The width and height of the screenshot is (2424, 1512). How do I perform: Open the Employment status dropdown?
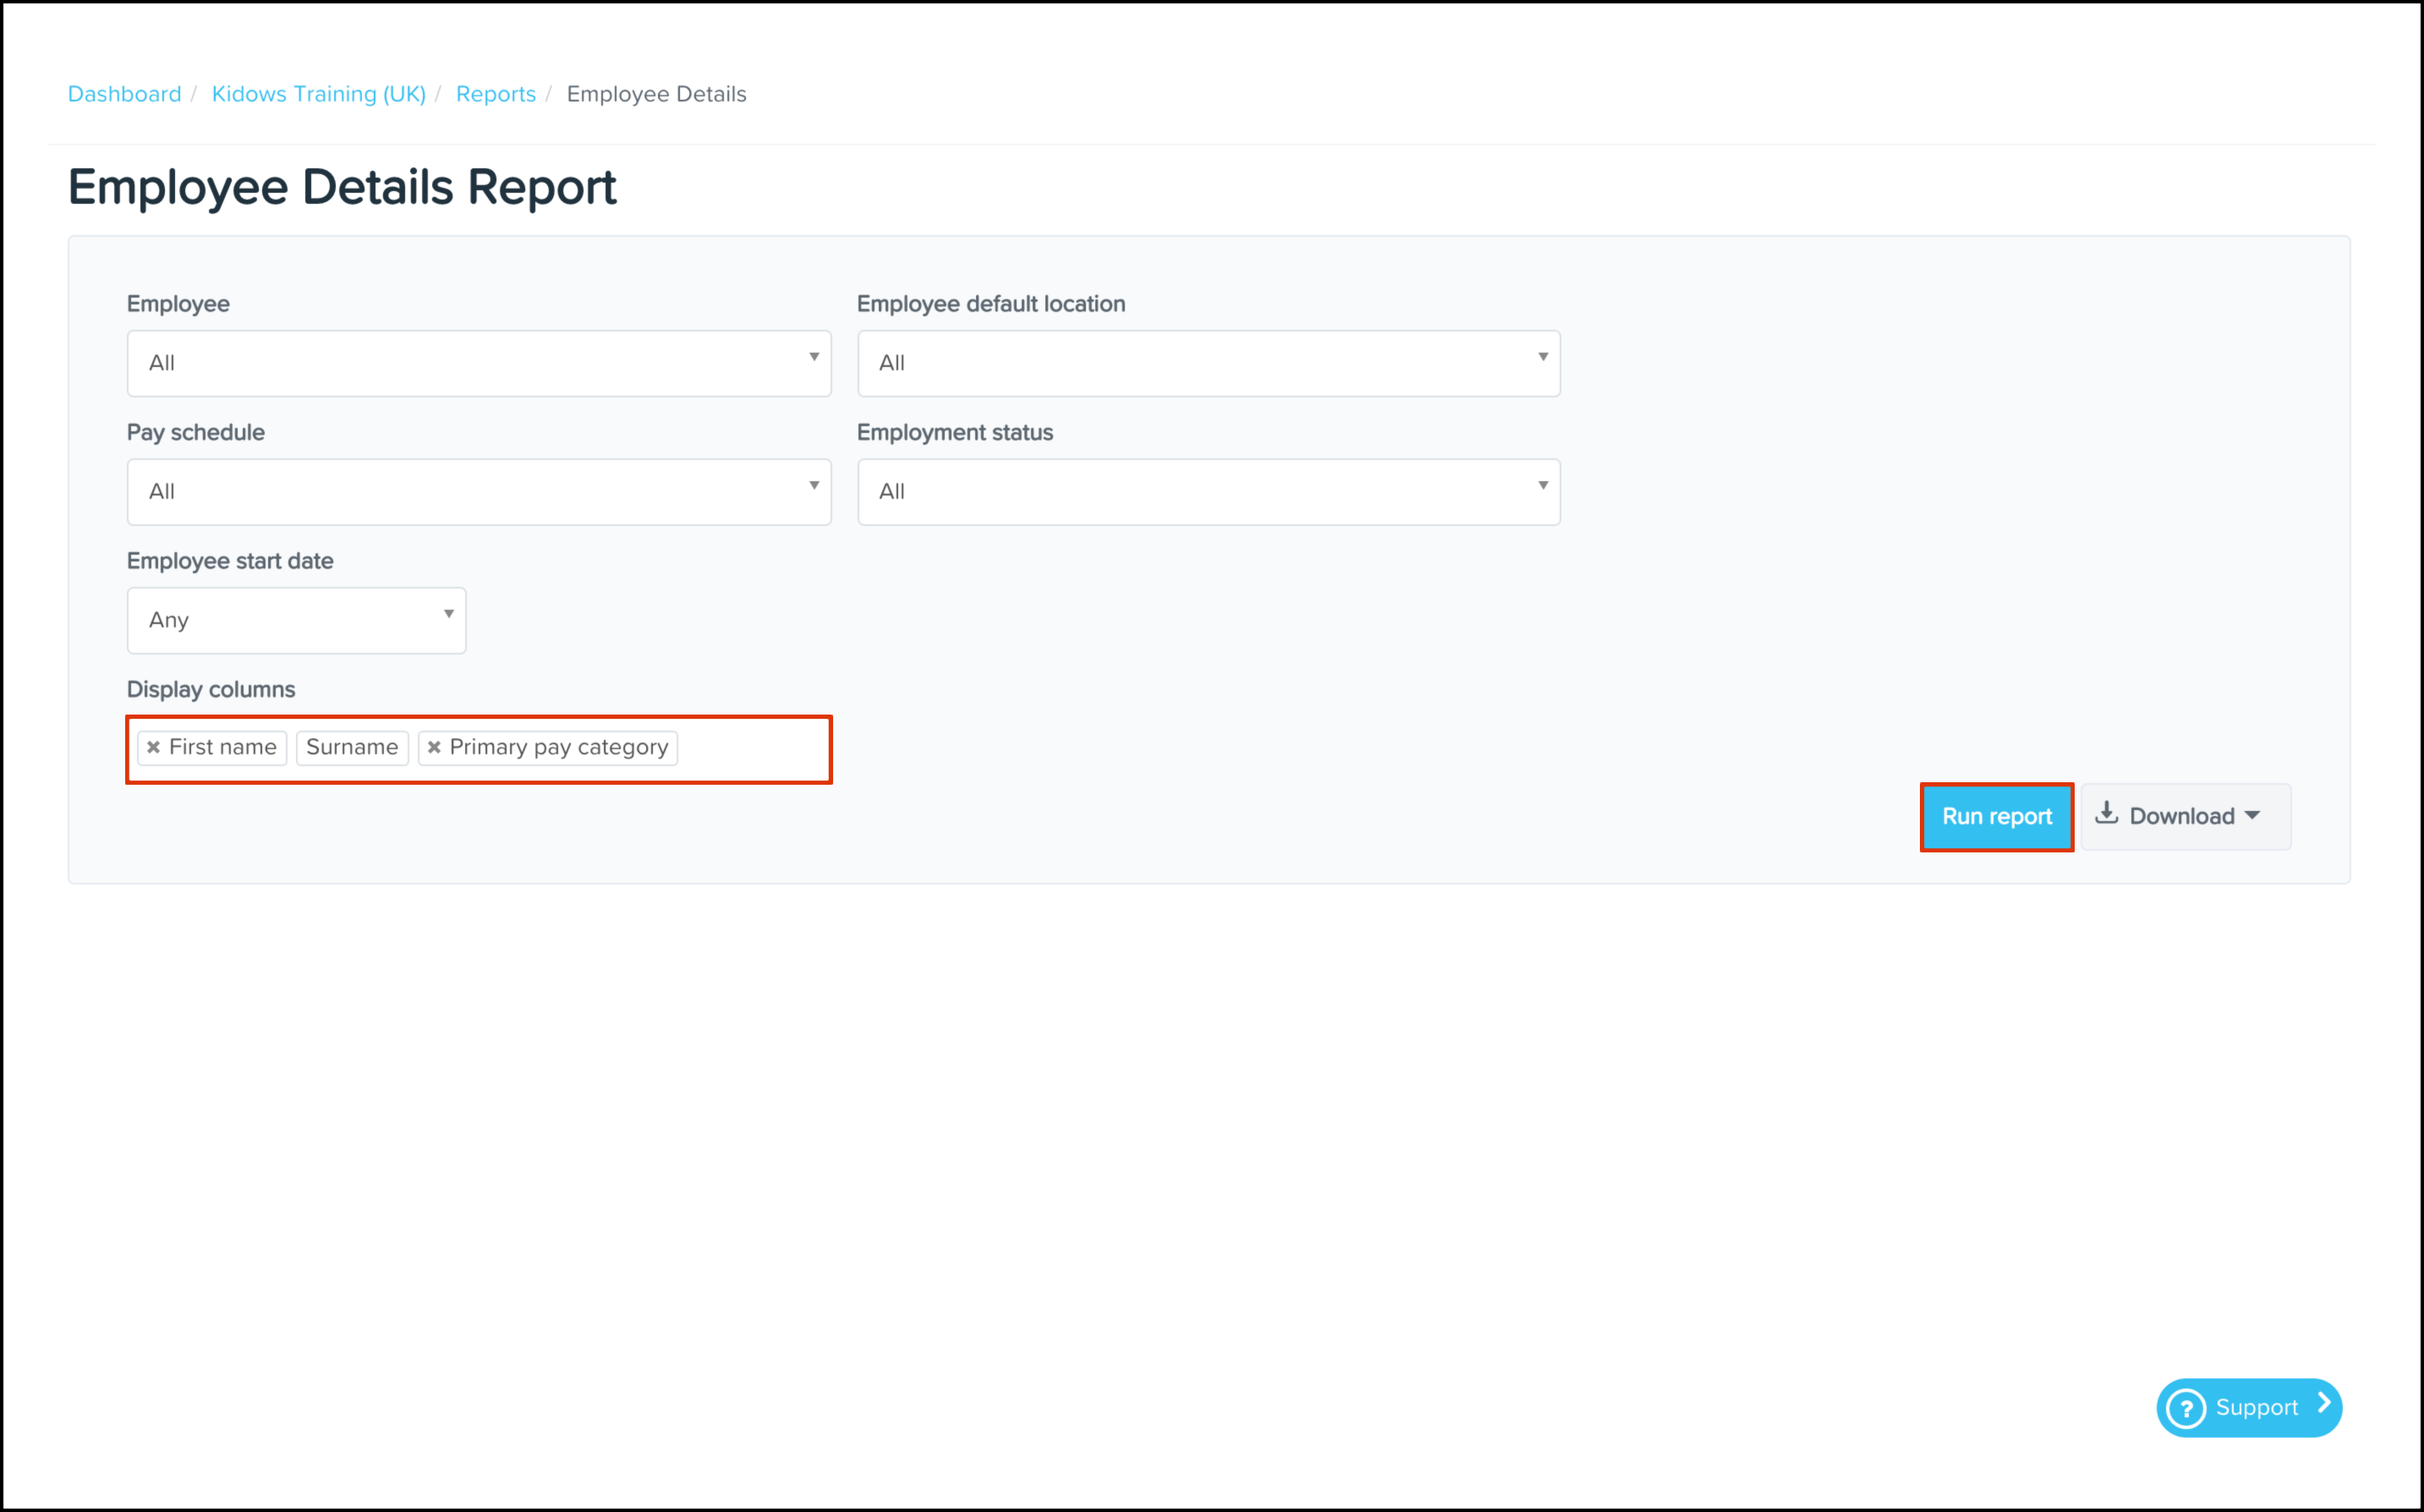tap(1208, 492)
